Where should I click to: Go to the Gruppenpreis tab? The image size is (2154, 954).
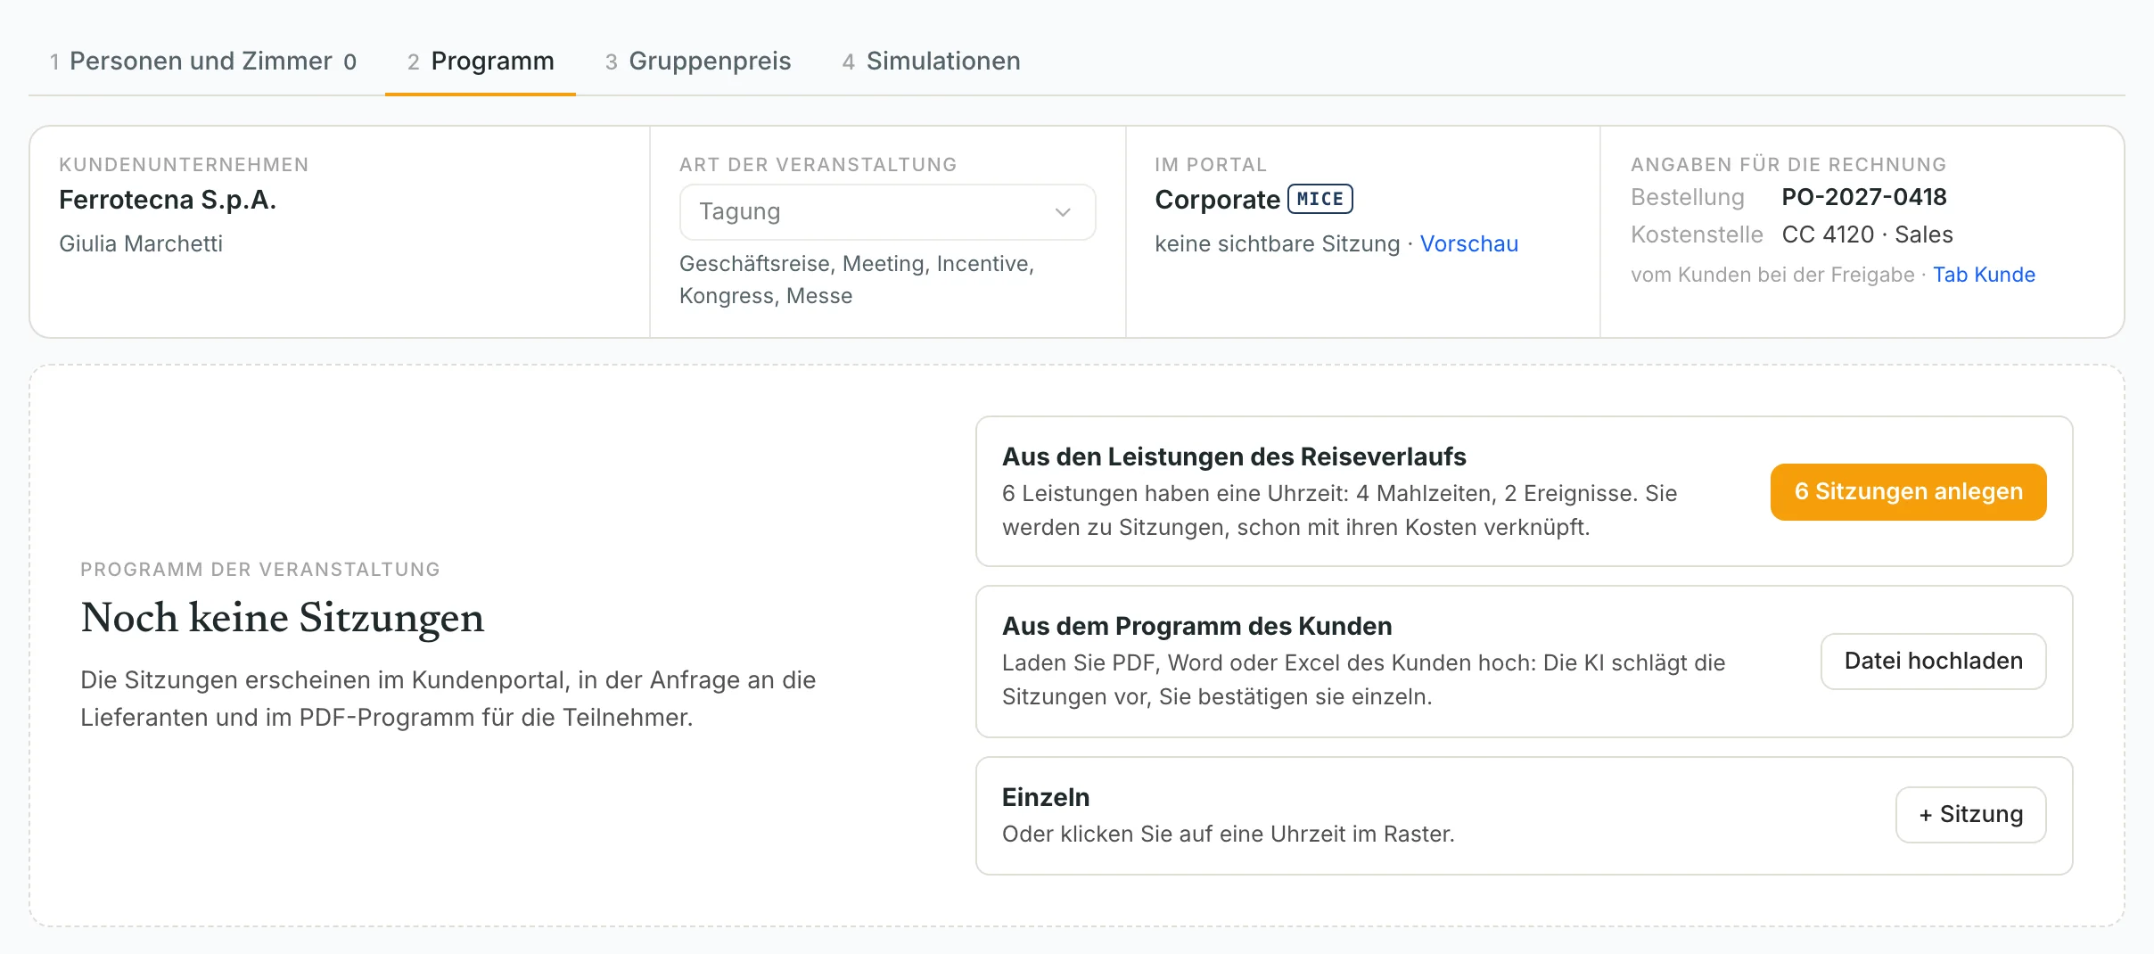(698, 61)
